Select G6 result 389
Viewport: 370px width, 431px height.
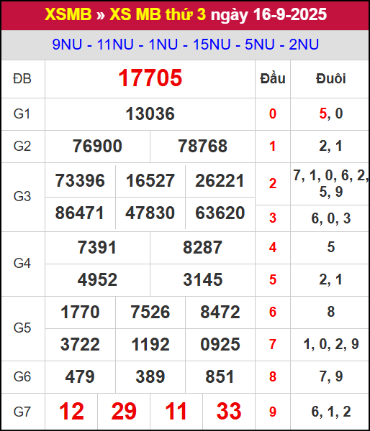click(x=150, y=376)
